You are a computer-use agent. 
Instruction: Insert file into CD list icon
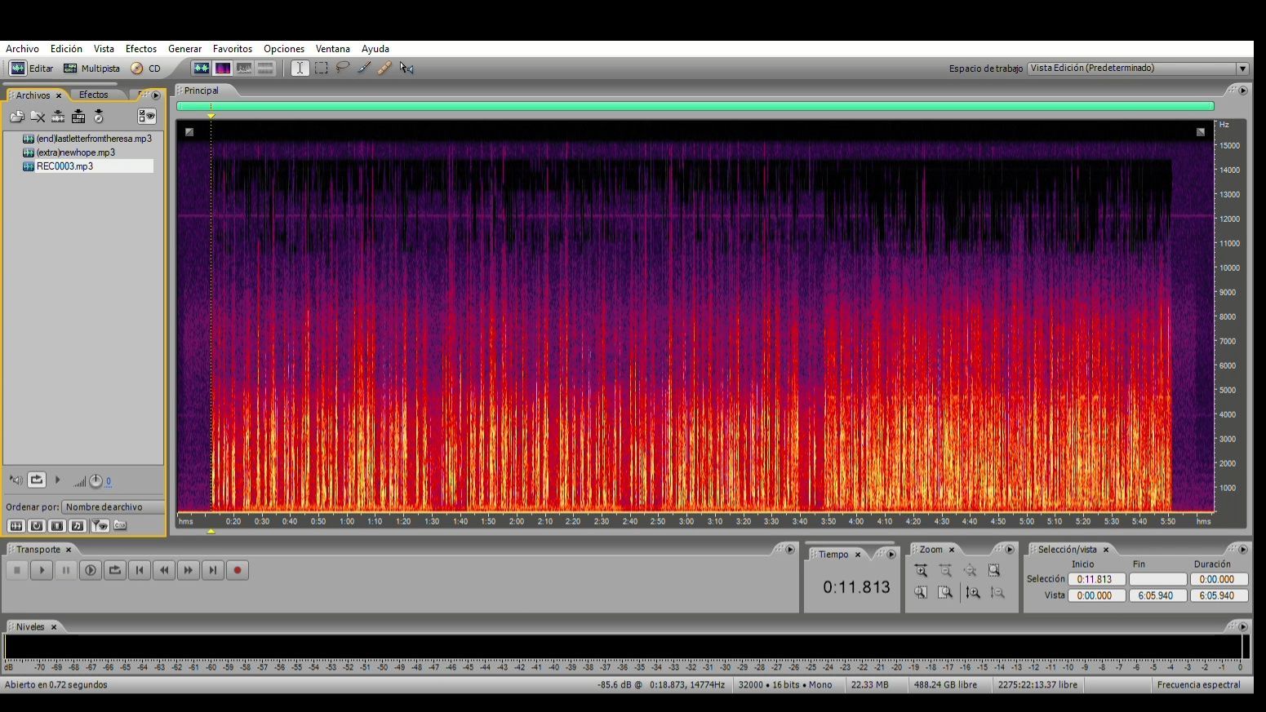tap(99, 117)
